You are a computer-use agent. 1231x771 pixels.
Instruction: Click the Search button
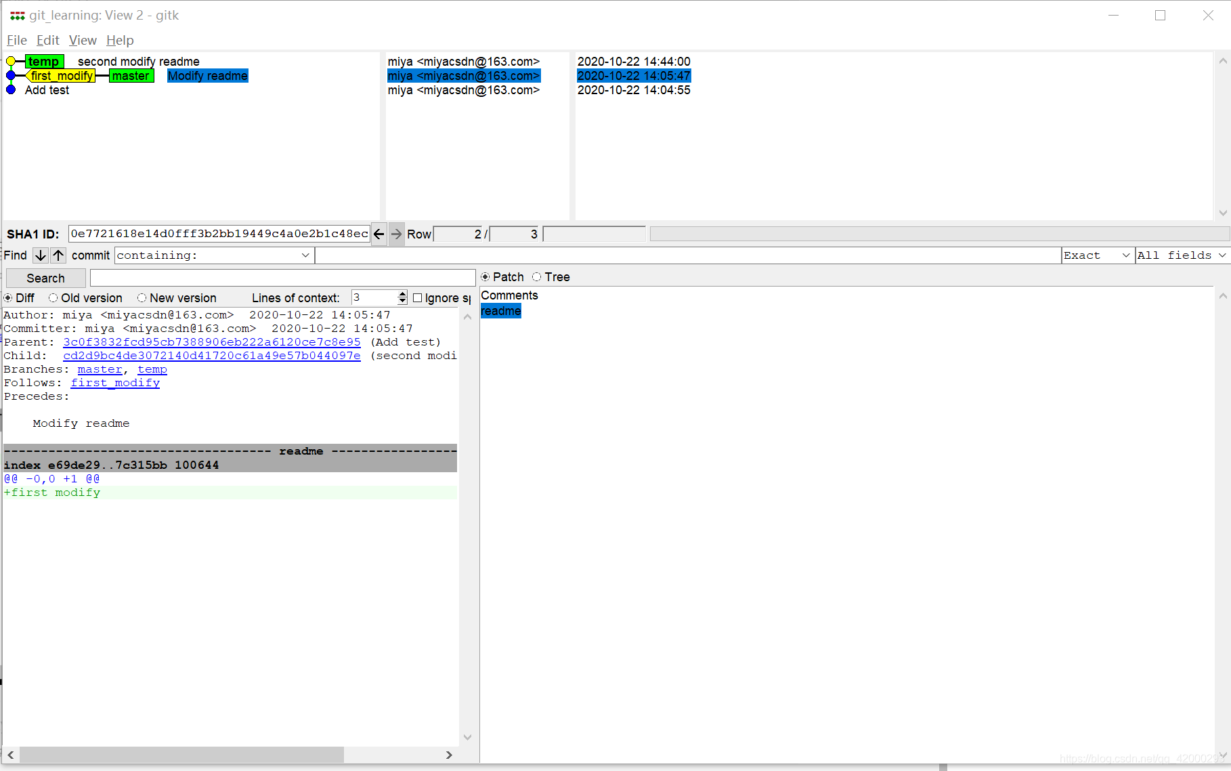[x=46, y=278]
